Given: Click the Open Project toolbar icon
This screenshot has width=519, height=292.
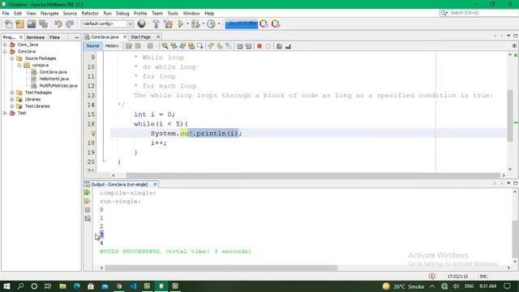Looking at the screenshot, I should click(32, 24).
